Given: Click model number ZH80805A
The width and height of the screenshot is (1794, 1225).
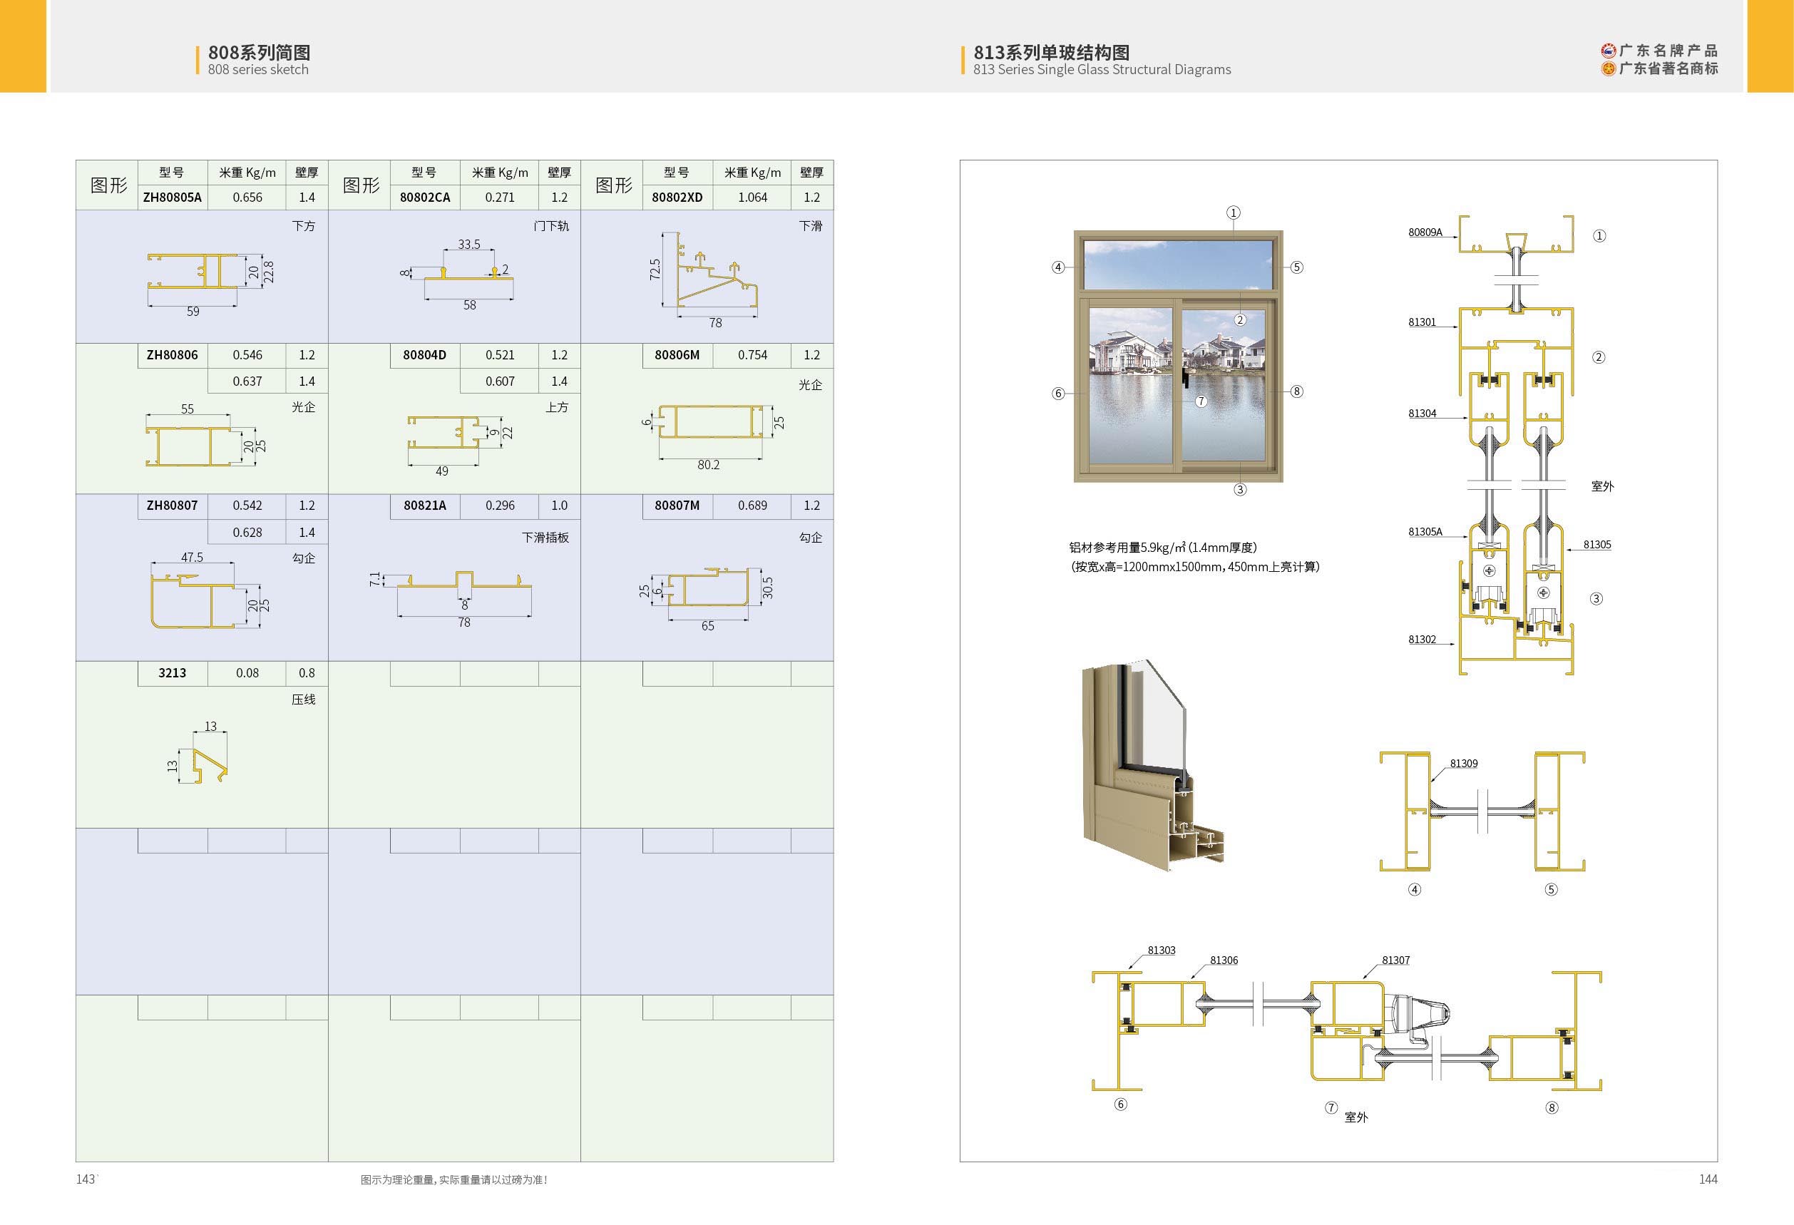Looking at the screenshot, I should pyautogui.click(x=172, y=198).
